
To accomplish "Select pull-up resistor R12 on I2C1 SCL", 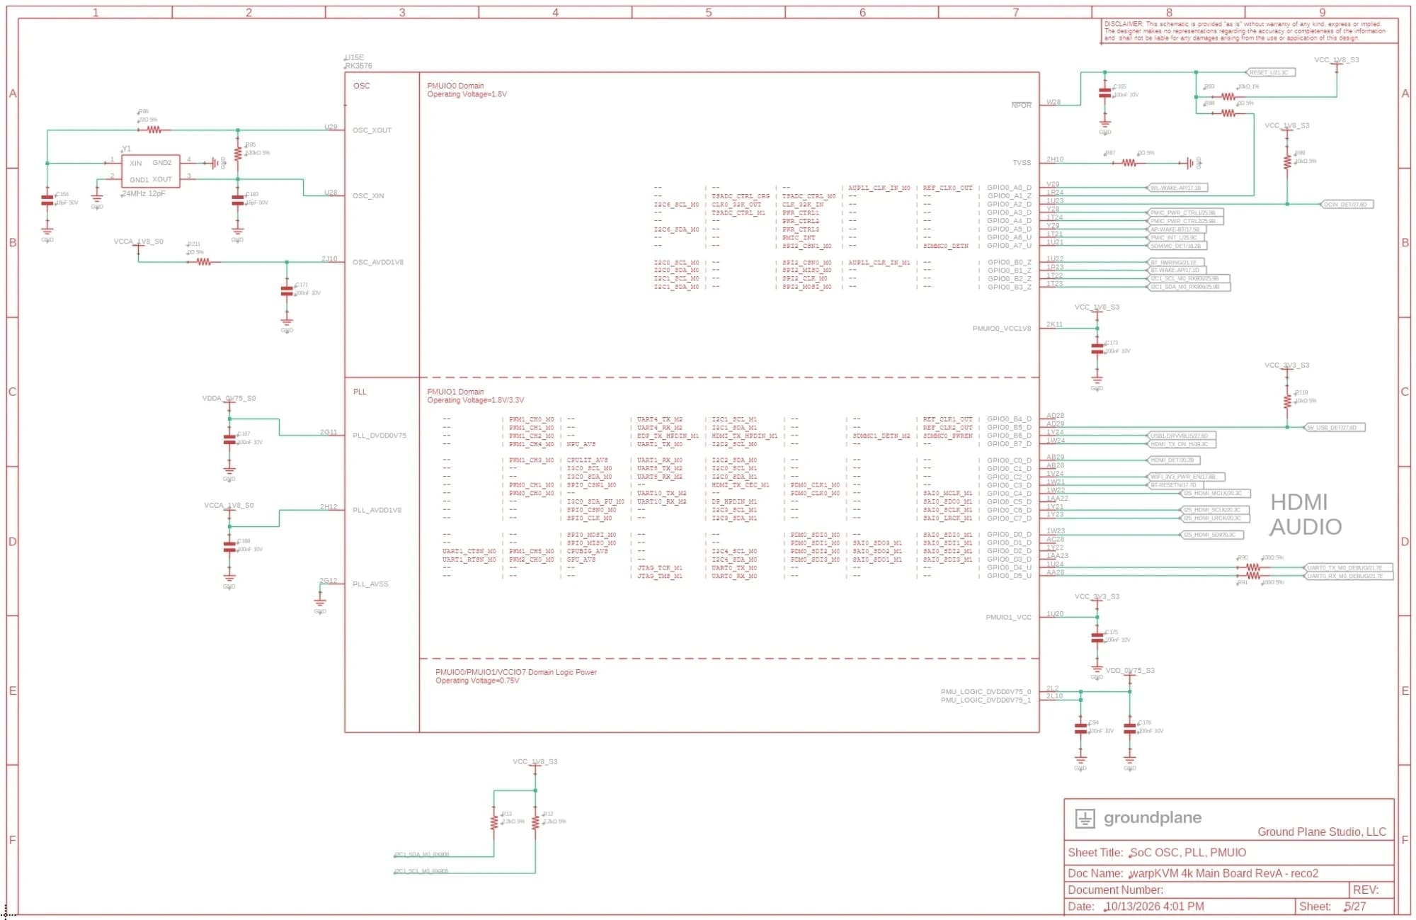I will [535, 822].
